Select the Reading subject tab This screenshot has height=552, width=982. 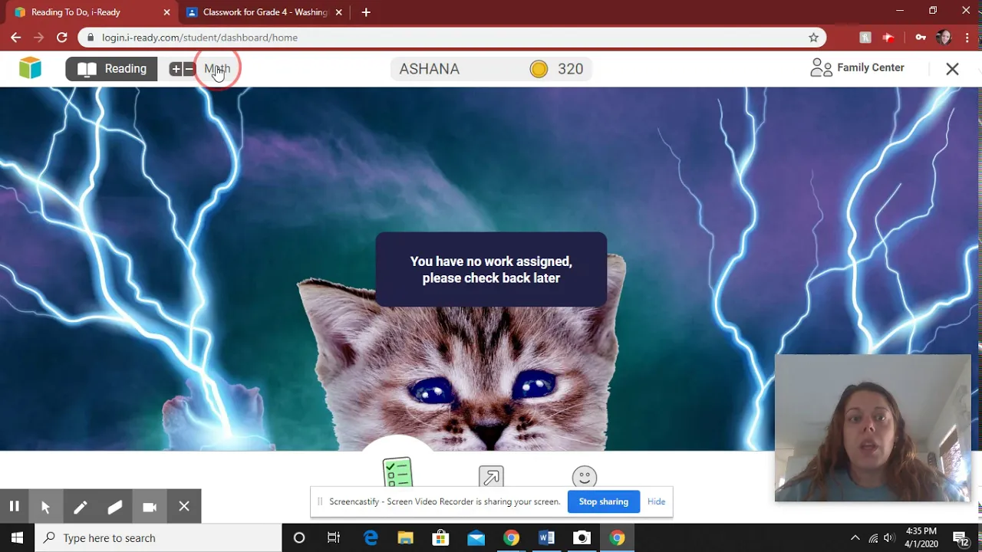[112, 69]
